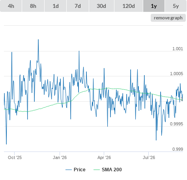Click the highest price spike near December

click(x=38, y=40)
